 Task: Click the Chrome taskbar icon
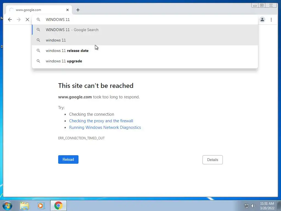pos(58,206)
